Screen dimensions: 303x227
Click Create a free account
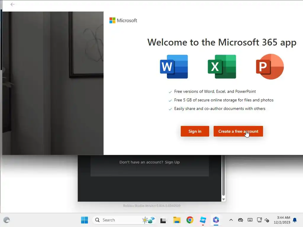(x=238, y=131)
